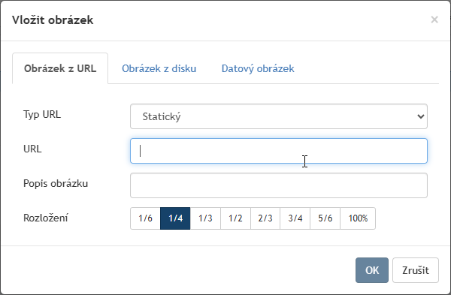This screenshot has height=295, width=451.
Task: Focus the URL text field
Action: pyautogui.click(x=279, y=151)
